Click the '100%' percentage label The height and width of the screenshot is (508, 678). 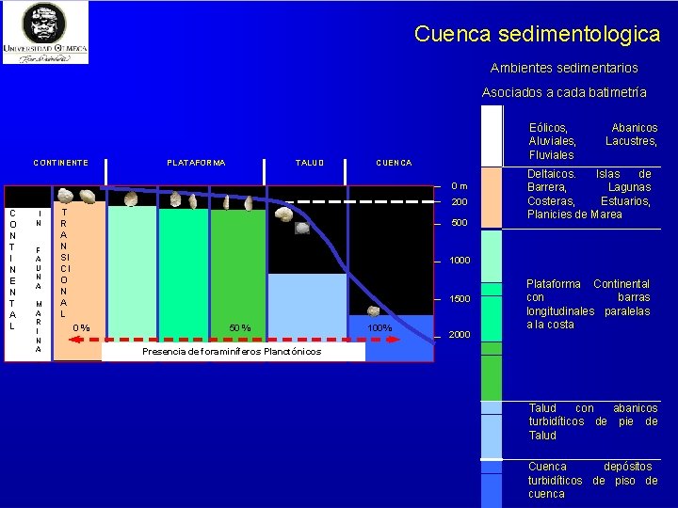pos(379,328)
